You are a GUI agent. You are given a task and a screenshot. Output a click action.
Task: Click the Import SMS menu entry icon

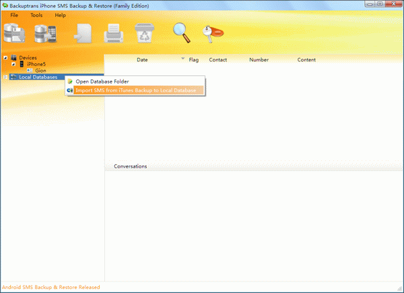coord(70,90)
